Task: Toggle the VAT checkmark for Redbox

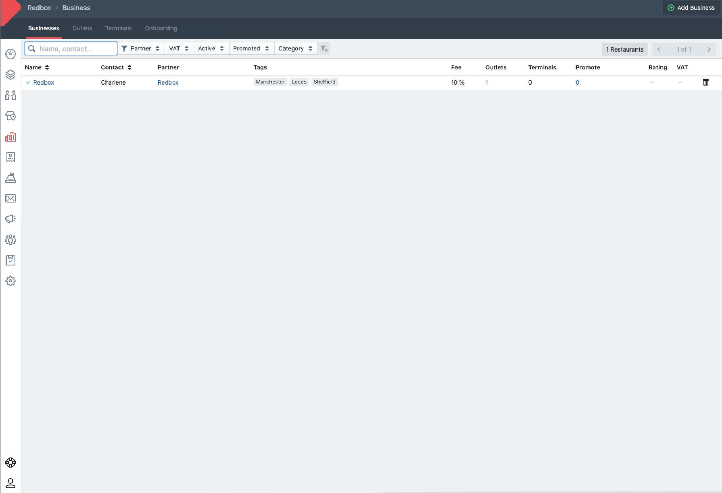Action: point(680,82)
